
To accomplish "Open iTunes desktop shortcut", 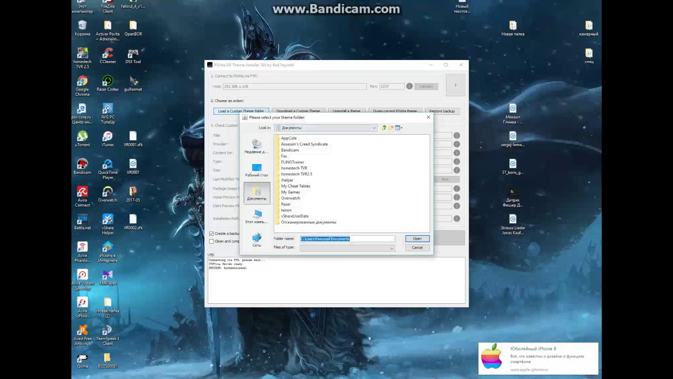I will pyautogui.click(x=108, y=139).
